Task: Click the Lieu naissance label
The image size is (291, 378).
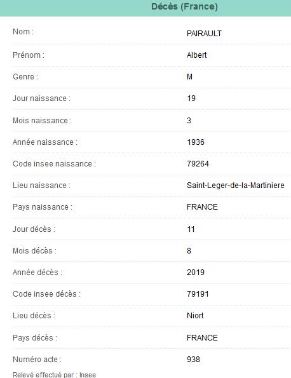Action: [41, 186]
